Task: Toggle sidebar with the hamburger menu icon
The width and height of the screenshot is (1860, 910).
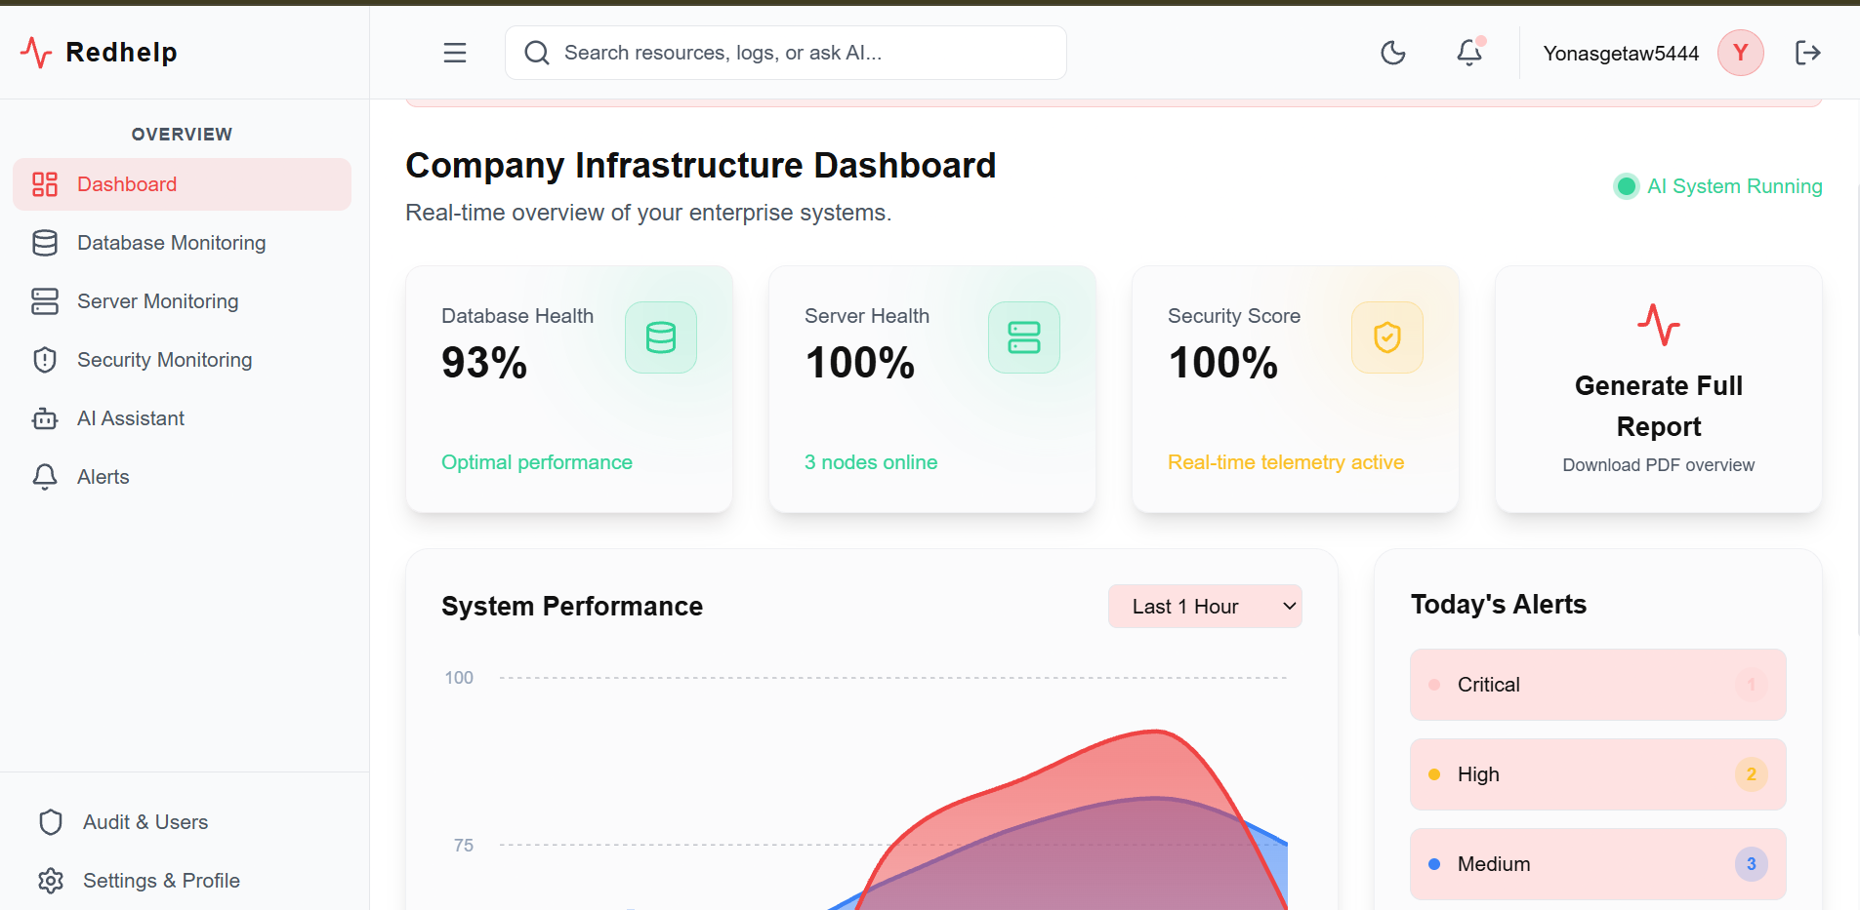Action: pos(455,53)
